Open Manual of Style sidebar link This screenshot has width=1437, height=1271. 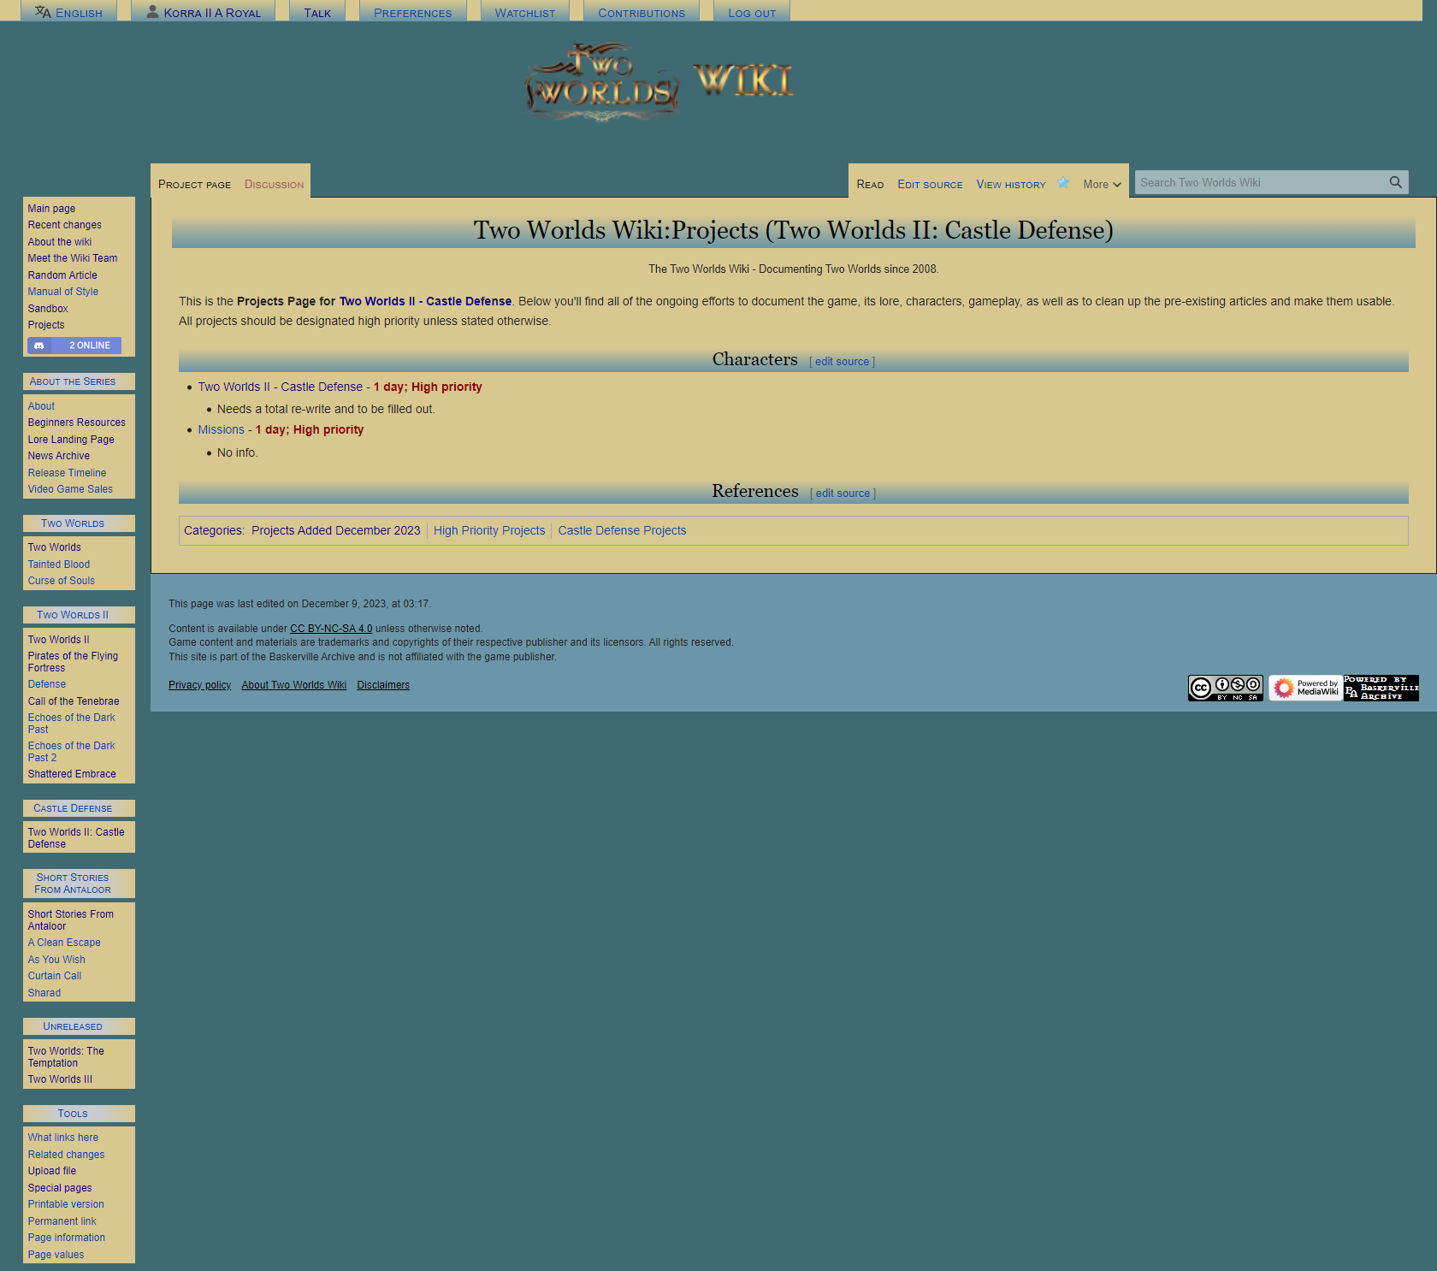coord(62,292)
